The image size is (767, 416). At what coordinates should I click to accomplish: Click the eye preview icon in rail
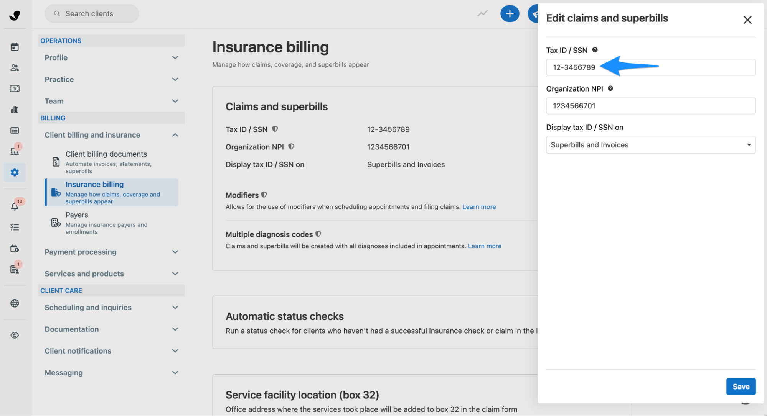click(x=15, y=335)
